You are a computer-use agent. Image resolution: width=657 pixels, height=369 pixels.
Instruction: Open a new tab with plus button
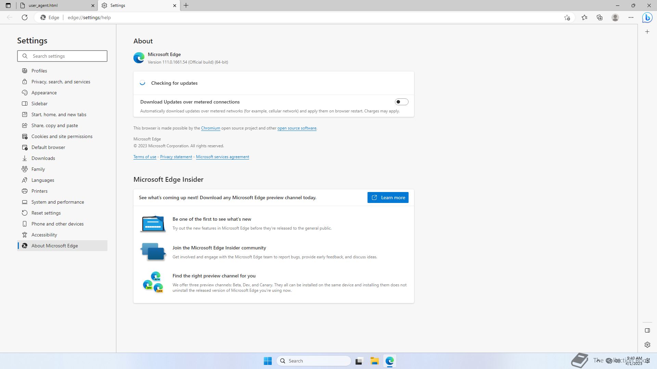[186, 5]
